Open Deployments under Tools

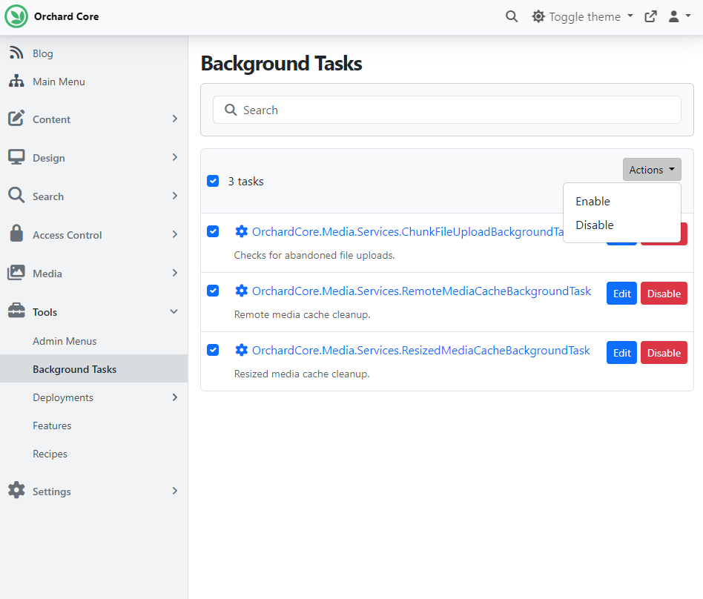[x=63, y=397]
